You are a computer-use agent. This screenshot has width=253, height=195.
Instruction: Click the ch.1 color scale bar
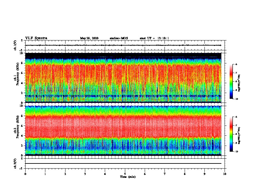click(x=231, y=82)
